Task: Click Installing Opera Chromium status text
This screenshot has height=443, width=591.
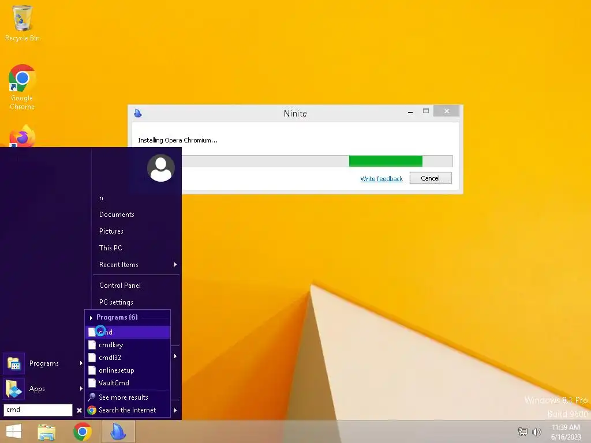Action: [x=178, y=141]
